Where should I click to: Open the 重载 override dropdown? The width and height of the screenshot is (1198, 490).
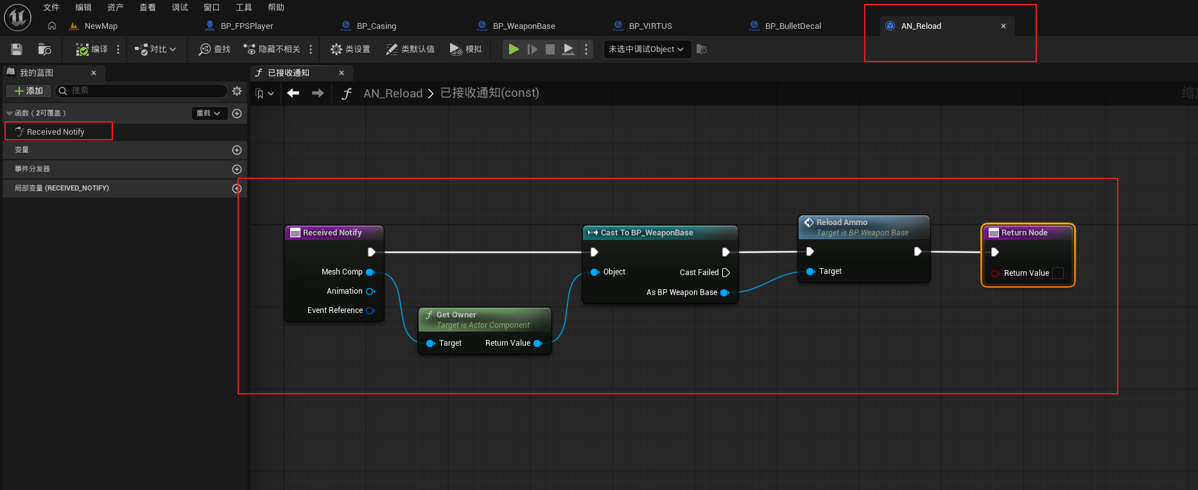(x=210, y=114)
